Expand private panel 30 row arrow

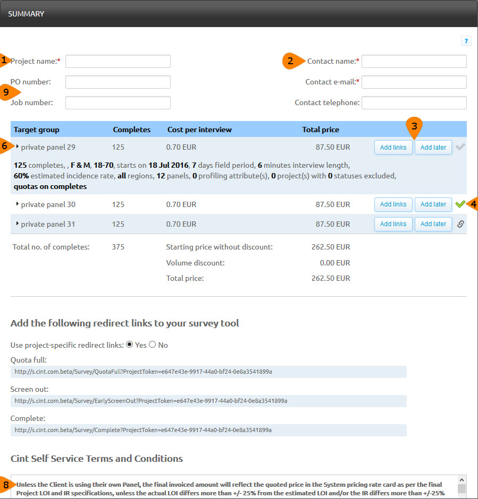click(17, 204)
